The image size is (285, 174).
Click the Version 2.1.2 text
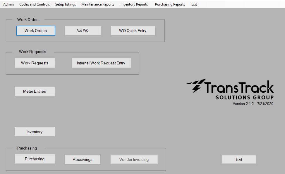point(243,104)
